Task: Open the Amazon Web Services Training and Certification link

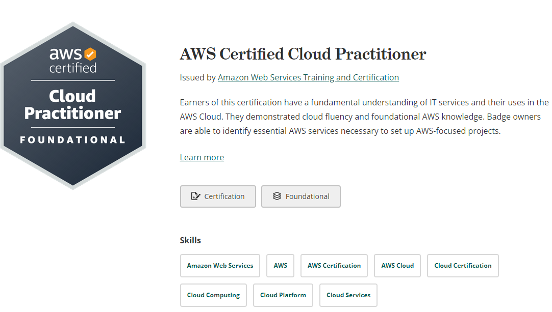Action: (308, 77)
